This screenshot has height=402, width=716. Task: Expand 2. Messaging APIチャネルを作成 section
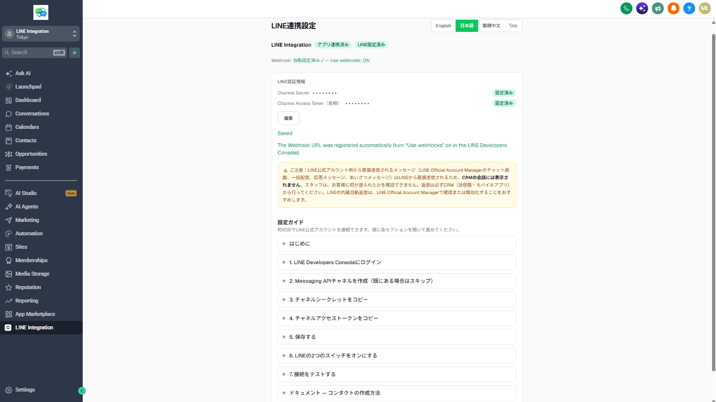click(x=397, y=281)
